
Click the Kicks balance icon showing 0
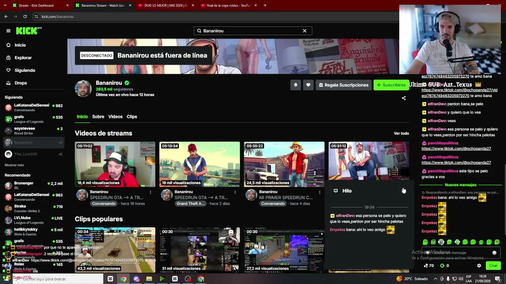(x=442, y=266)
